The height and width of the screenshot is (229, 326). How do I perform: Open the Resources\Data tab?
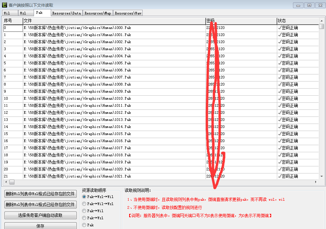point(67,13)
